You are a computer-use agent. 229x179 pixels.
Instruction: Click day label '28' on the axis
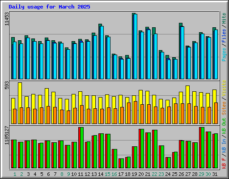coord(195,174)
